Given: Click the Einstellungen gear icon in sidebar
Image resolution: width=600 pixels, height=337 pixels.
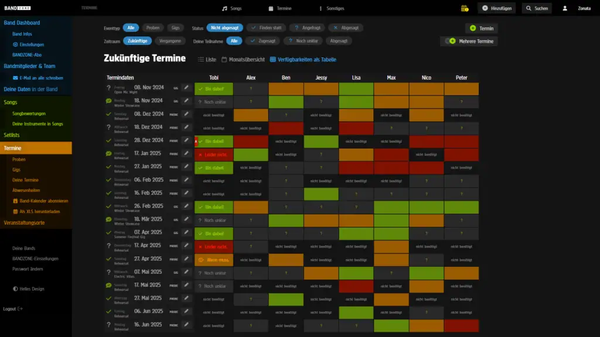Looking at the screenshot, I should pyautogui.click(x=16, y=44).
